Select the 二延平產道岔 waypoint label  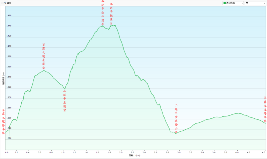coord(64,100)
